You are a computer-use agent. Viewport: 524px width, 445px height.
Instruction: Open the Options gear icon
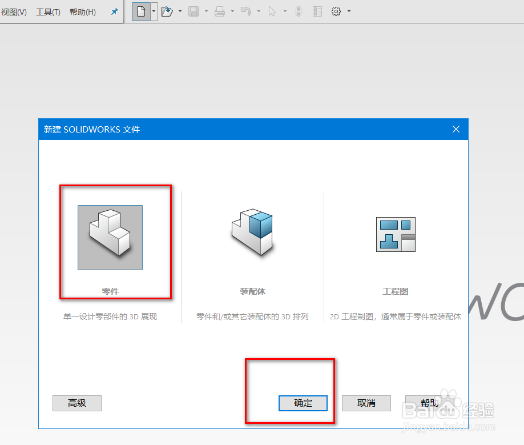[x=336, y=11]
